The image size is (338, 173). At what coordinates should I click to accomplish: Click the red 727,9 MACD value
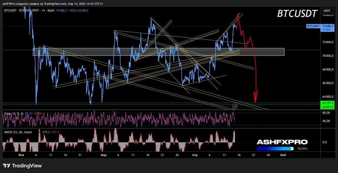tap(55, 132)
